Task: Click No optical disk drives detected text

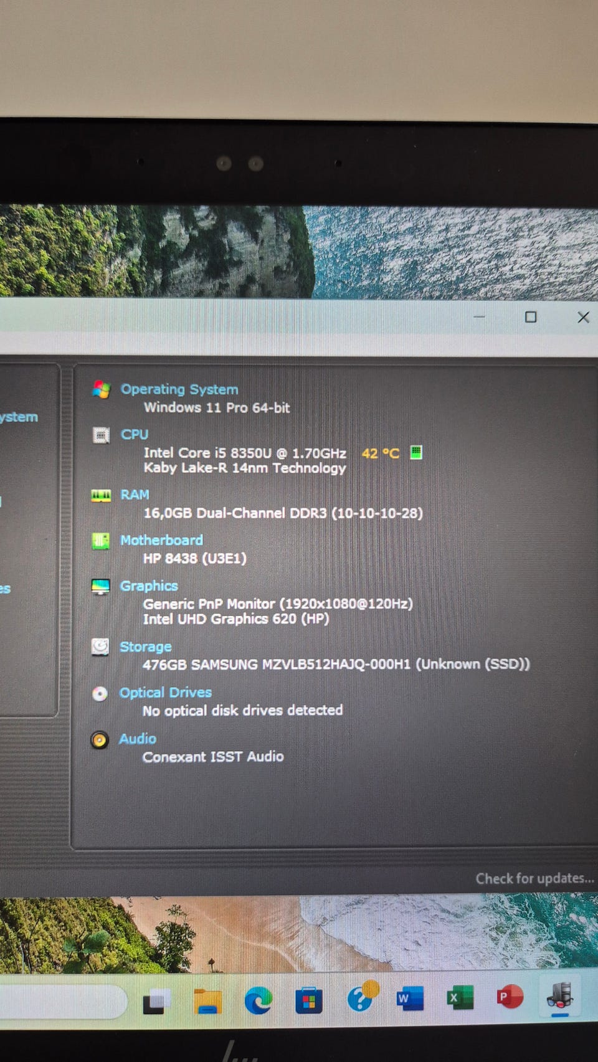Action: [x=243, y=711]
